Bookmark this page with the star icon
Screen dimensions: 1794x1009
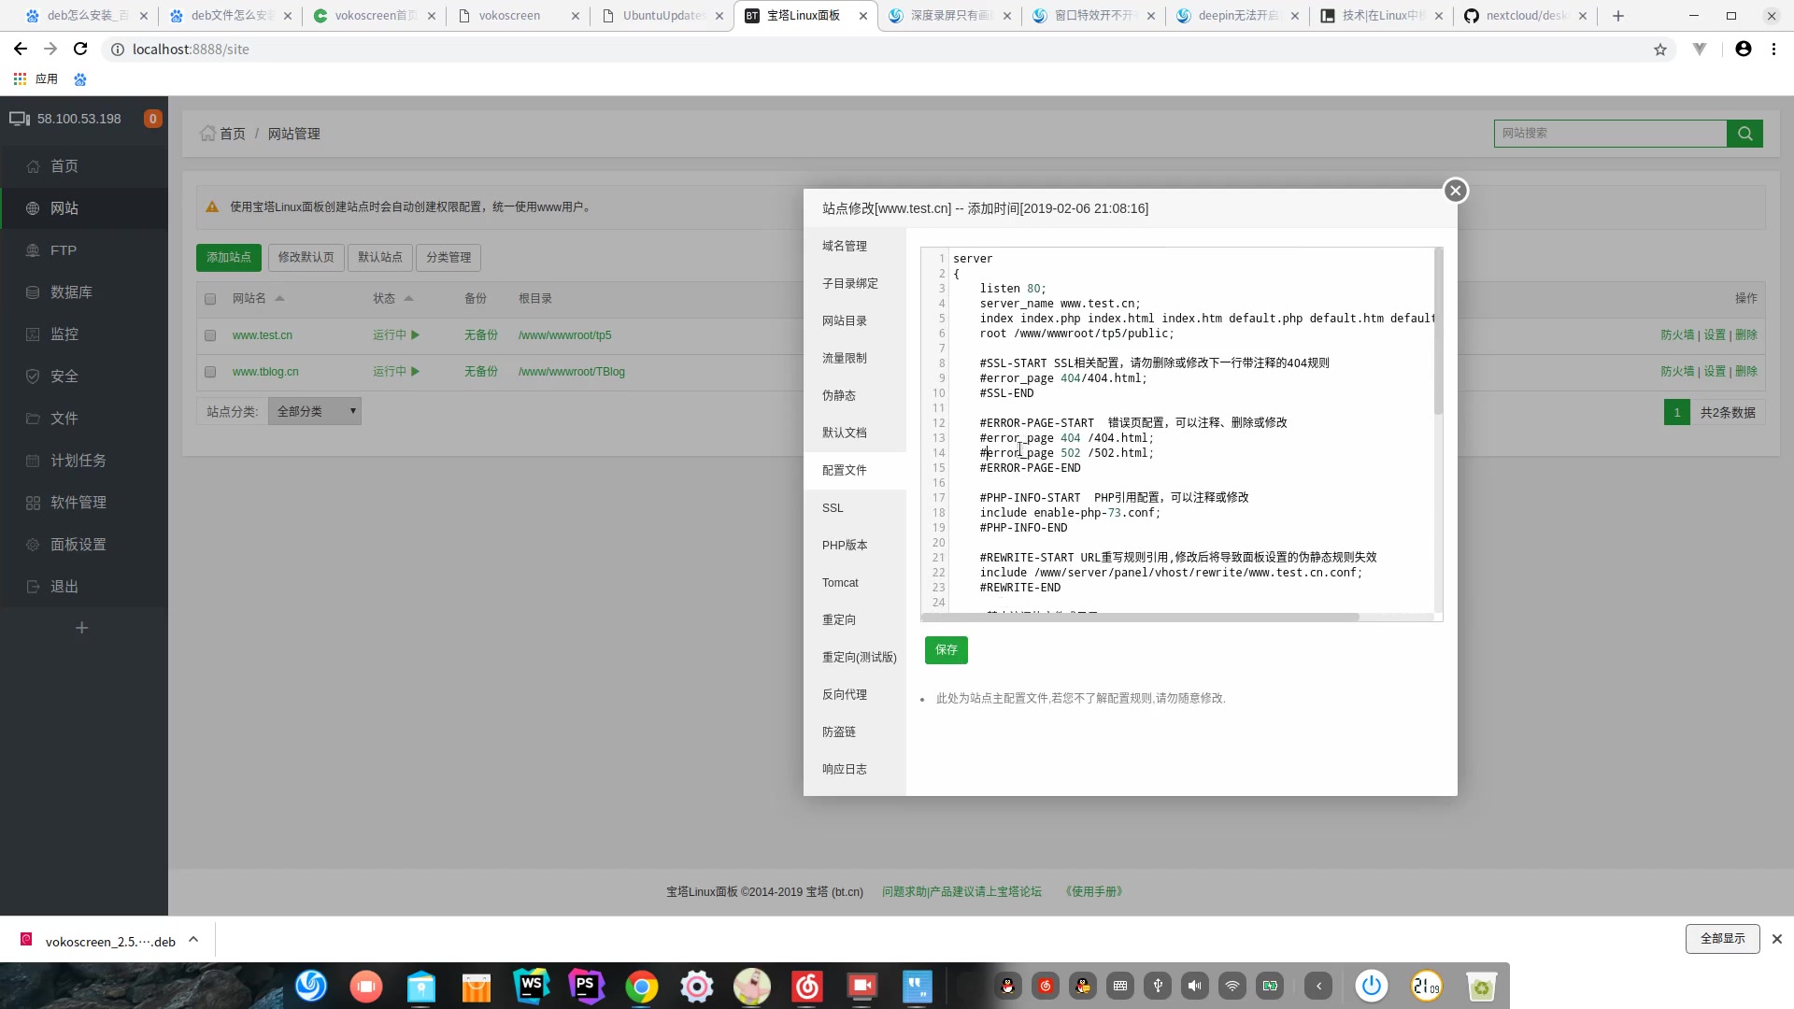(x=1659, y=50)
